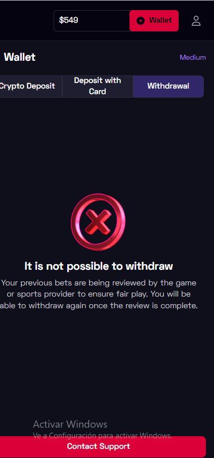The width and height of the screenshot is (214, 458).
Task: Open the red Wallet button label
Action: [x=160, y=20]
